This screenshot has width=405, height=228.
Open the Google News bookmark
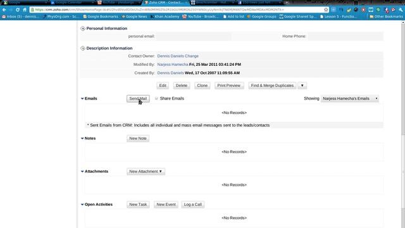[x=134, y=16]
